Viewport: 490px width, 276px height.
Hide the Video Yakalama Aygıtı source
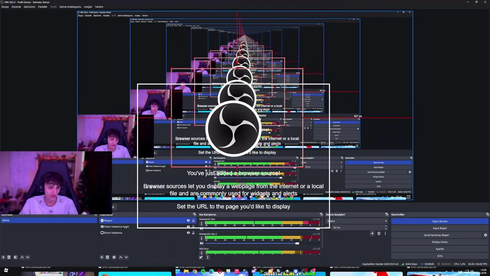(x=188, y=227)
